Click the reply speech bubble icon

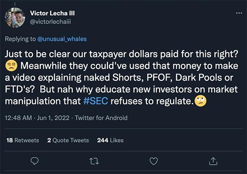(34, 161)
